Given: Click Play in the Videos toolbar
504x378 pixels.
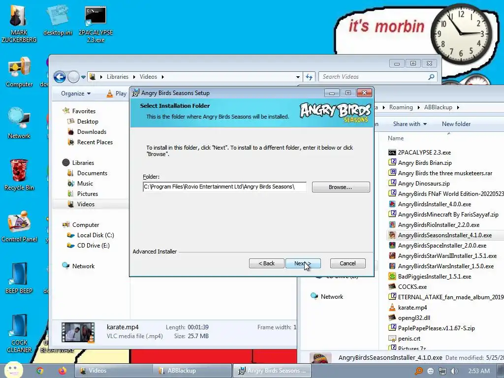Looking at the screenshot, I should pos(117,94).
